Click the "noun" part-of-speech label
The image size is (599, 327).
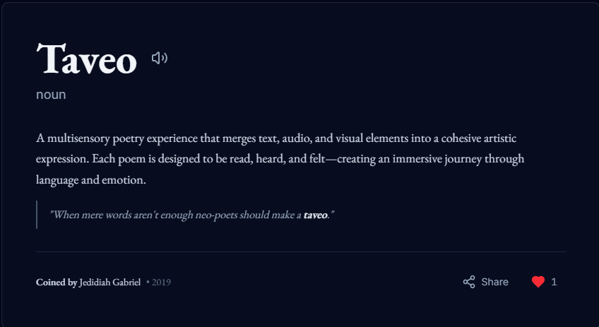click(51, 95)
